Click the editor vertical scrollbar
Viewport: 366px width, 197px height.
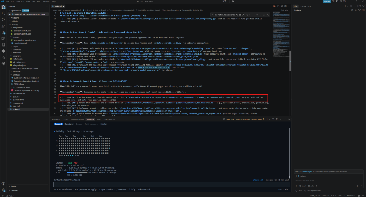290,61
